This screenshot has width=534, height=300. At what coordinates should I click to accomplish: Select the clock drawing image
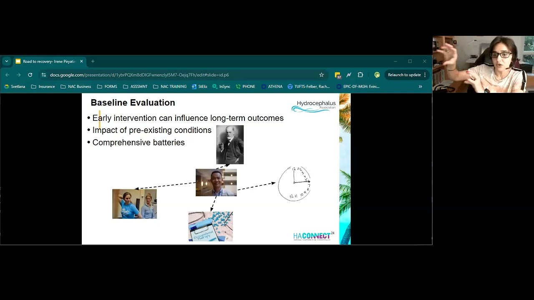tap(295, 184)
